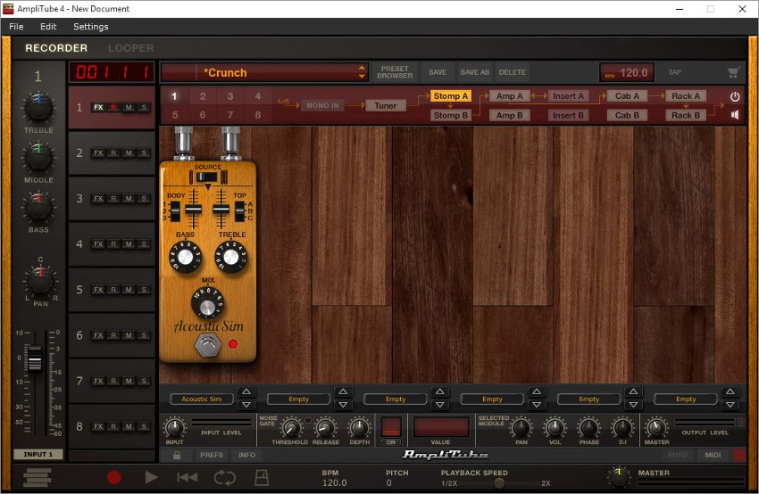
Task: Click the SAVE AS button
Action: pos(475,72)
